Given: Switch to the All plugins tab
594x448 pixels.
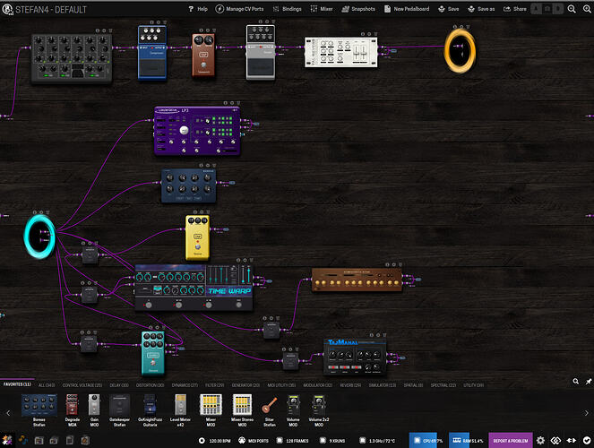Looking at the screenshot, I should pos(47,384).
